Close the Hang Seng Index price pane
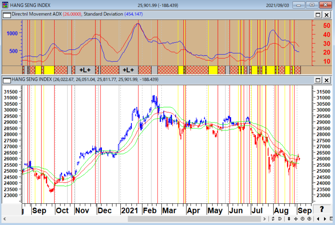Image resolution: width=335 pixels, height=225 pixels. [x=326, y=80]
